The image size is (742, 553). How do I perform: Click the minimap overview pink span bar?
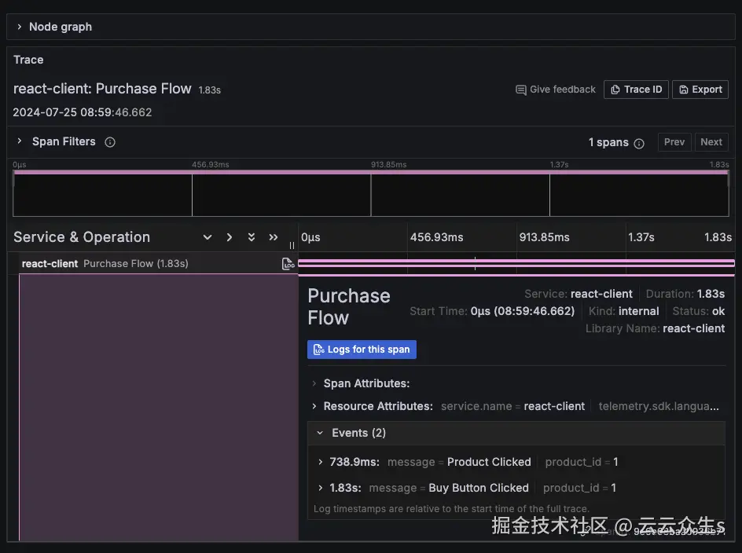click(371, 172)
